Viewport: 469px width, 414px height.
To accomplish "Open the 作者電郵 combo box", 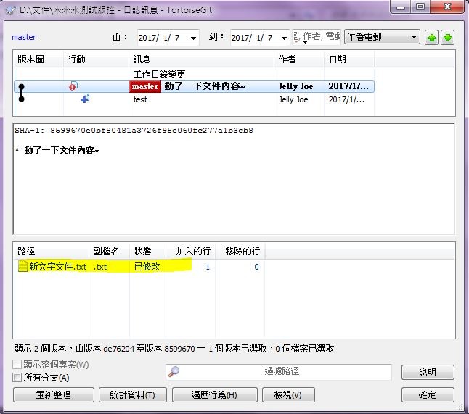I will pos(382,37).
